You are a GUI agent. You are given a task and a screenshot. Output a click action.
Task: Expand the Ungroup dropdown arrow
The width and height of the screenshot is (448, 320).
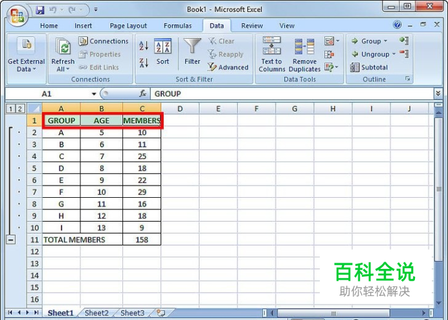click(x=394, y=54)
